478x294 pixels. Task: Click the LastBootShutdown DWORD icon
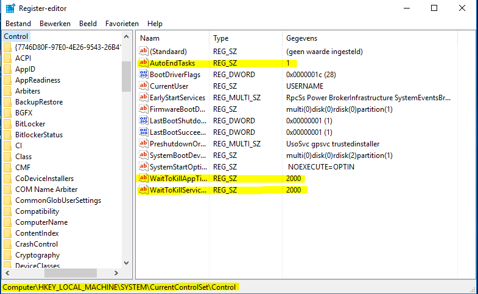(x=144, y=121)
